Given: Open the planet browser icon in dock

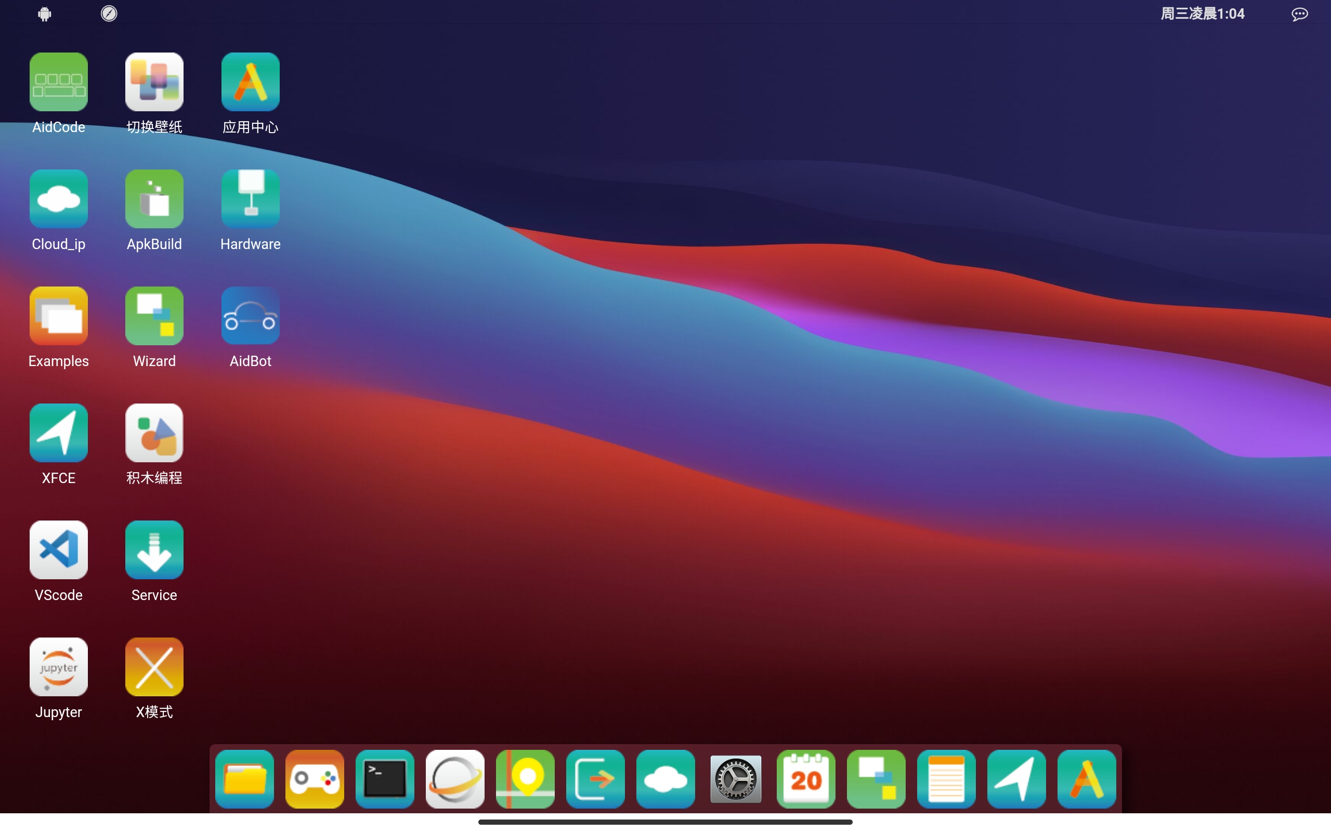Looking at the screenshot, I should click(455, 779).
